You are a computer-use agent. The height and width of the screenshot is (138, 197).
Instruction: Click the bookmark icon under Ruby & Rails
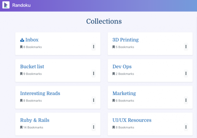coord(21,127)
